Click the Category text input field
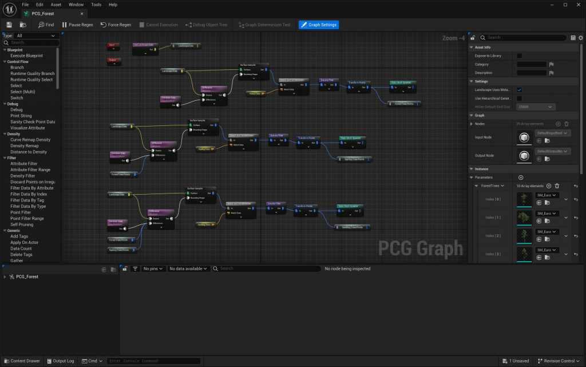This screenshot has height=367, width=586. pyautogui.click(x=532, y=65)
